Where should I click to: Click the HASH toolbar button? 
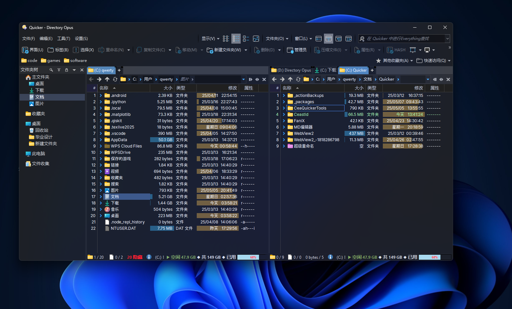(x=396, y=50)
